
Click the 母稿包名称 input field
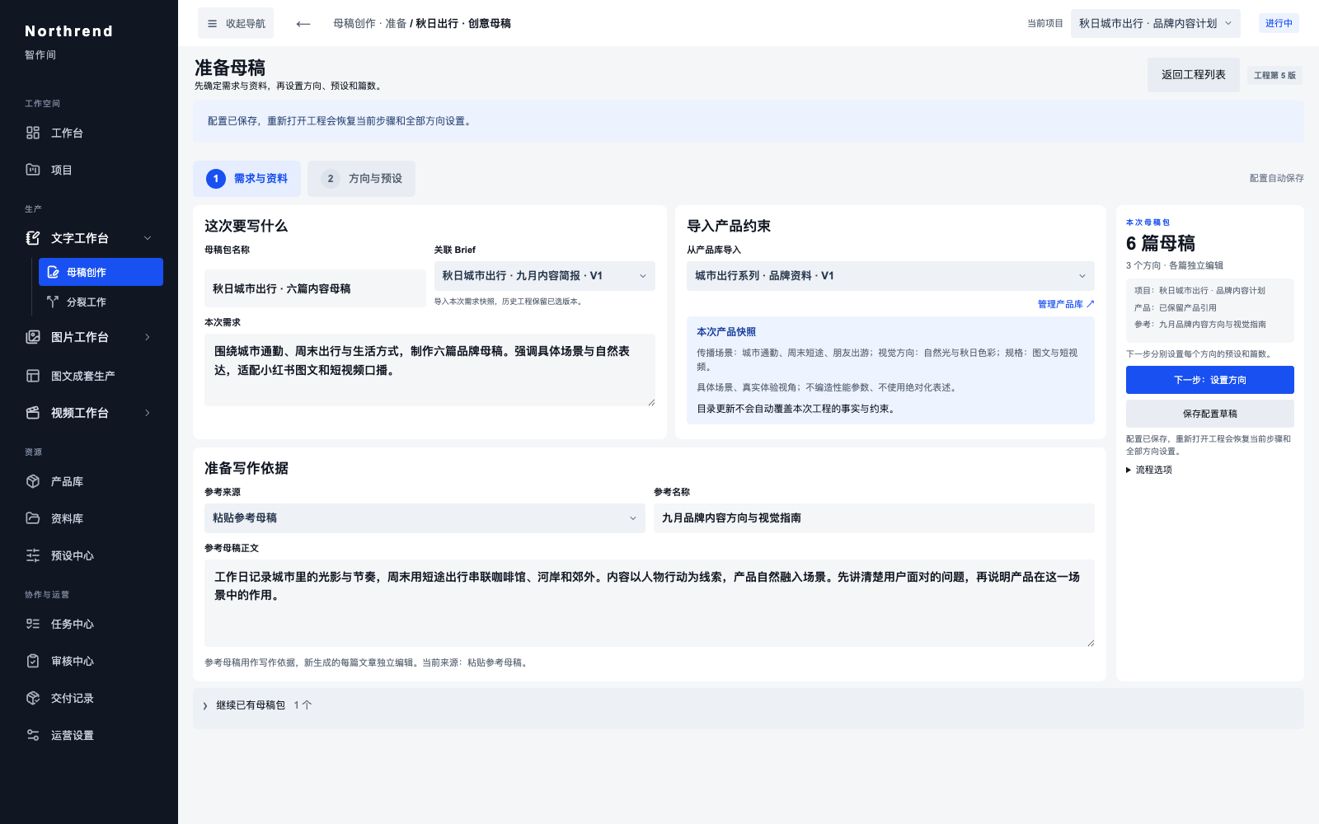(315, 288)
